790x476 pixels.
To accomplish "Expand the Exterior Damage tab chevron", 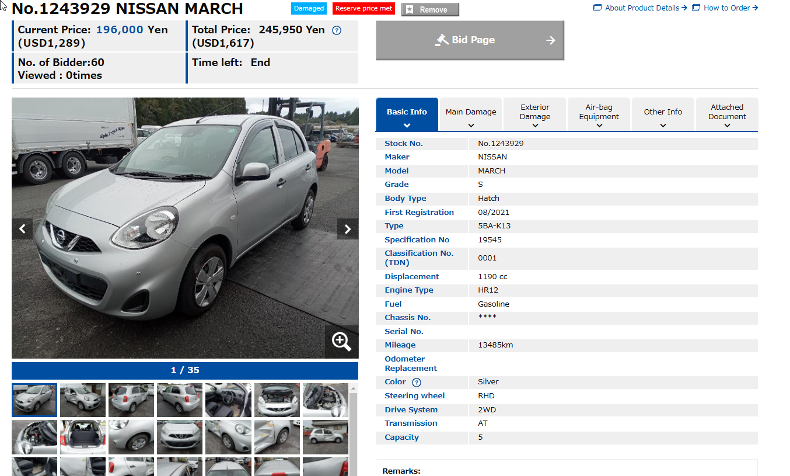I will (535, 125).
